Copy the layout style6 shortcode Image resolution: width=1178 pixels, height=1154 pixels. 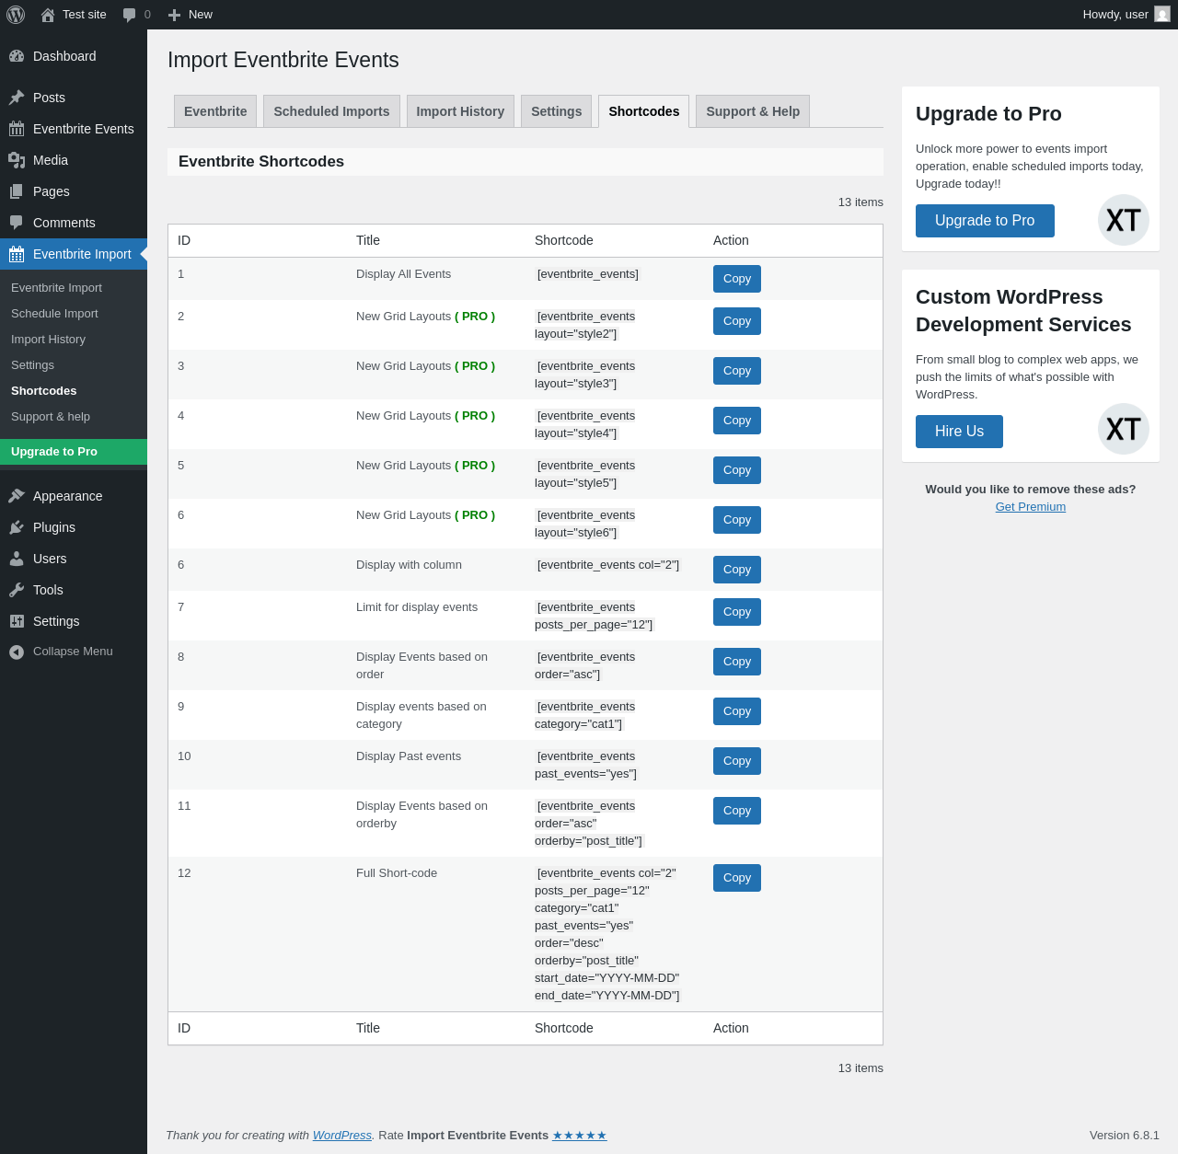pyautogui.click(x=737, y=520)
